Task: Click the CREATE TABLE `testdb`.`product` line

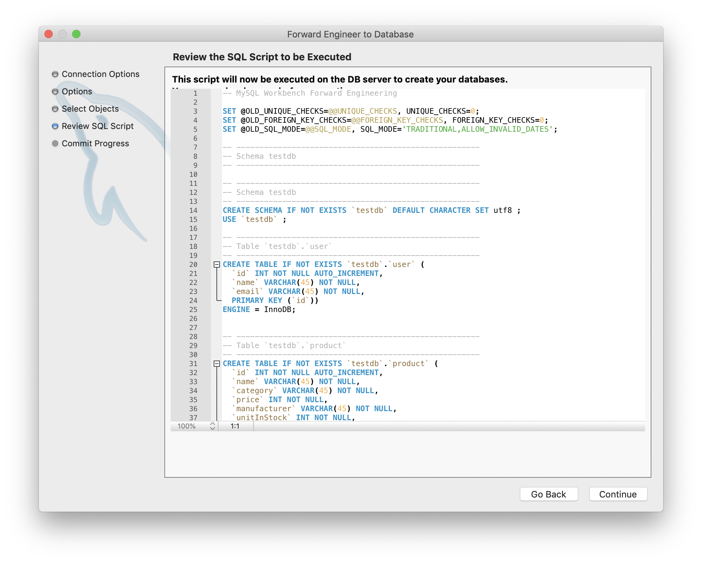Action: click(331, 364)
